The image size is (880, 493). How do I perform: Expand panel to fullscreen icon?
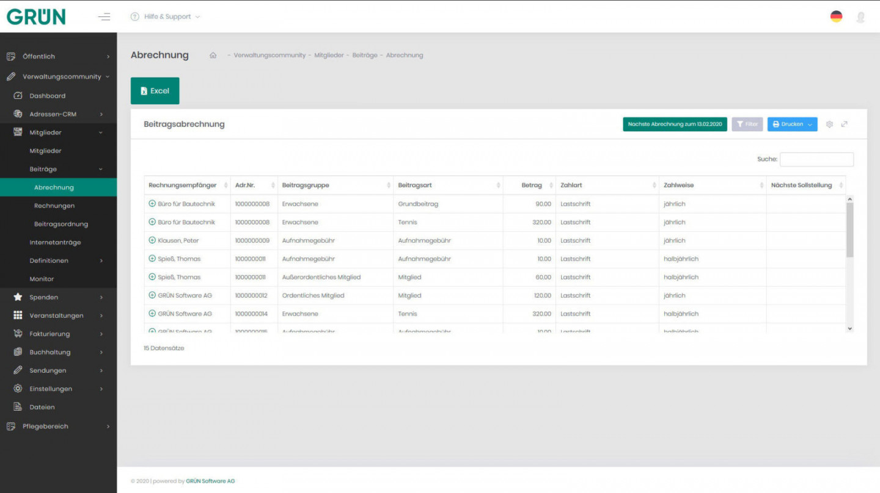(845, 124)
